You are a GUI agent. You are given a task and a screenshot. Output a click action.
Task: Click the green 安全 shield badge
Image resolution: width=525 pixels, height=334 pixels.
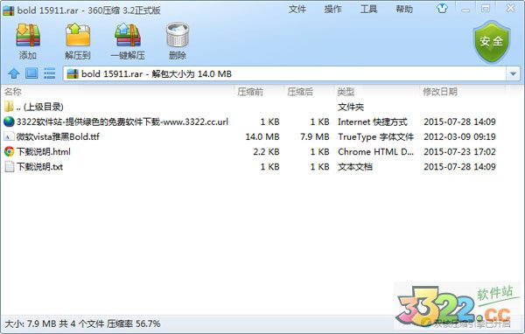click(x=492, y=42)
